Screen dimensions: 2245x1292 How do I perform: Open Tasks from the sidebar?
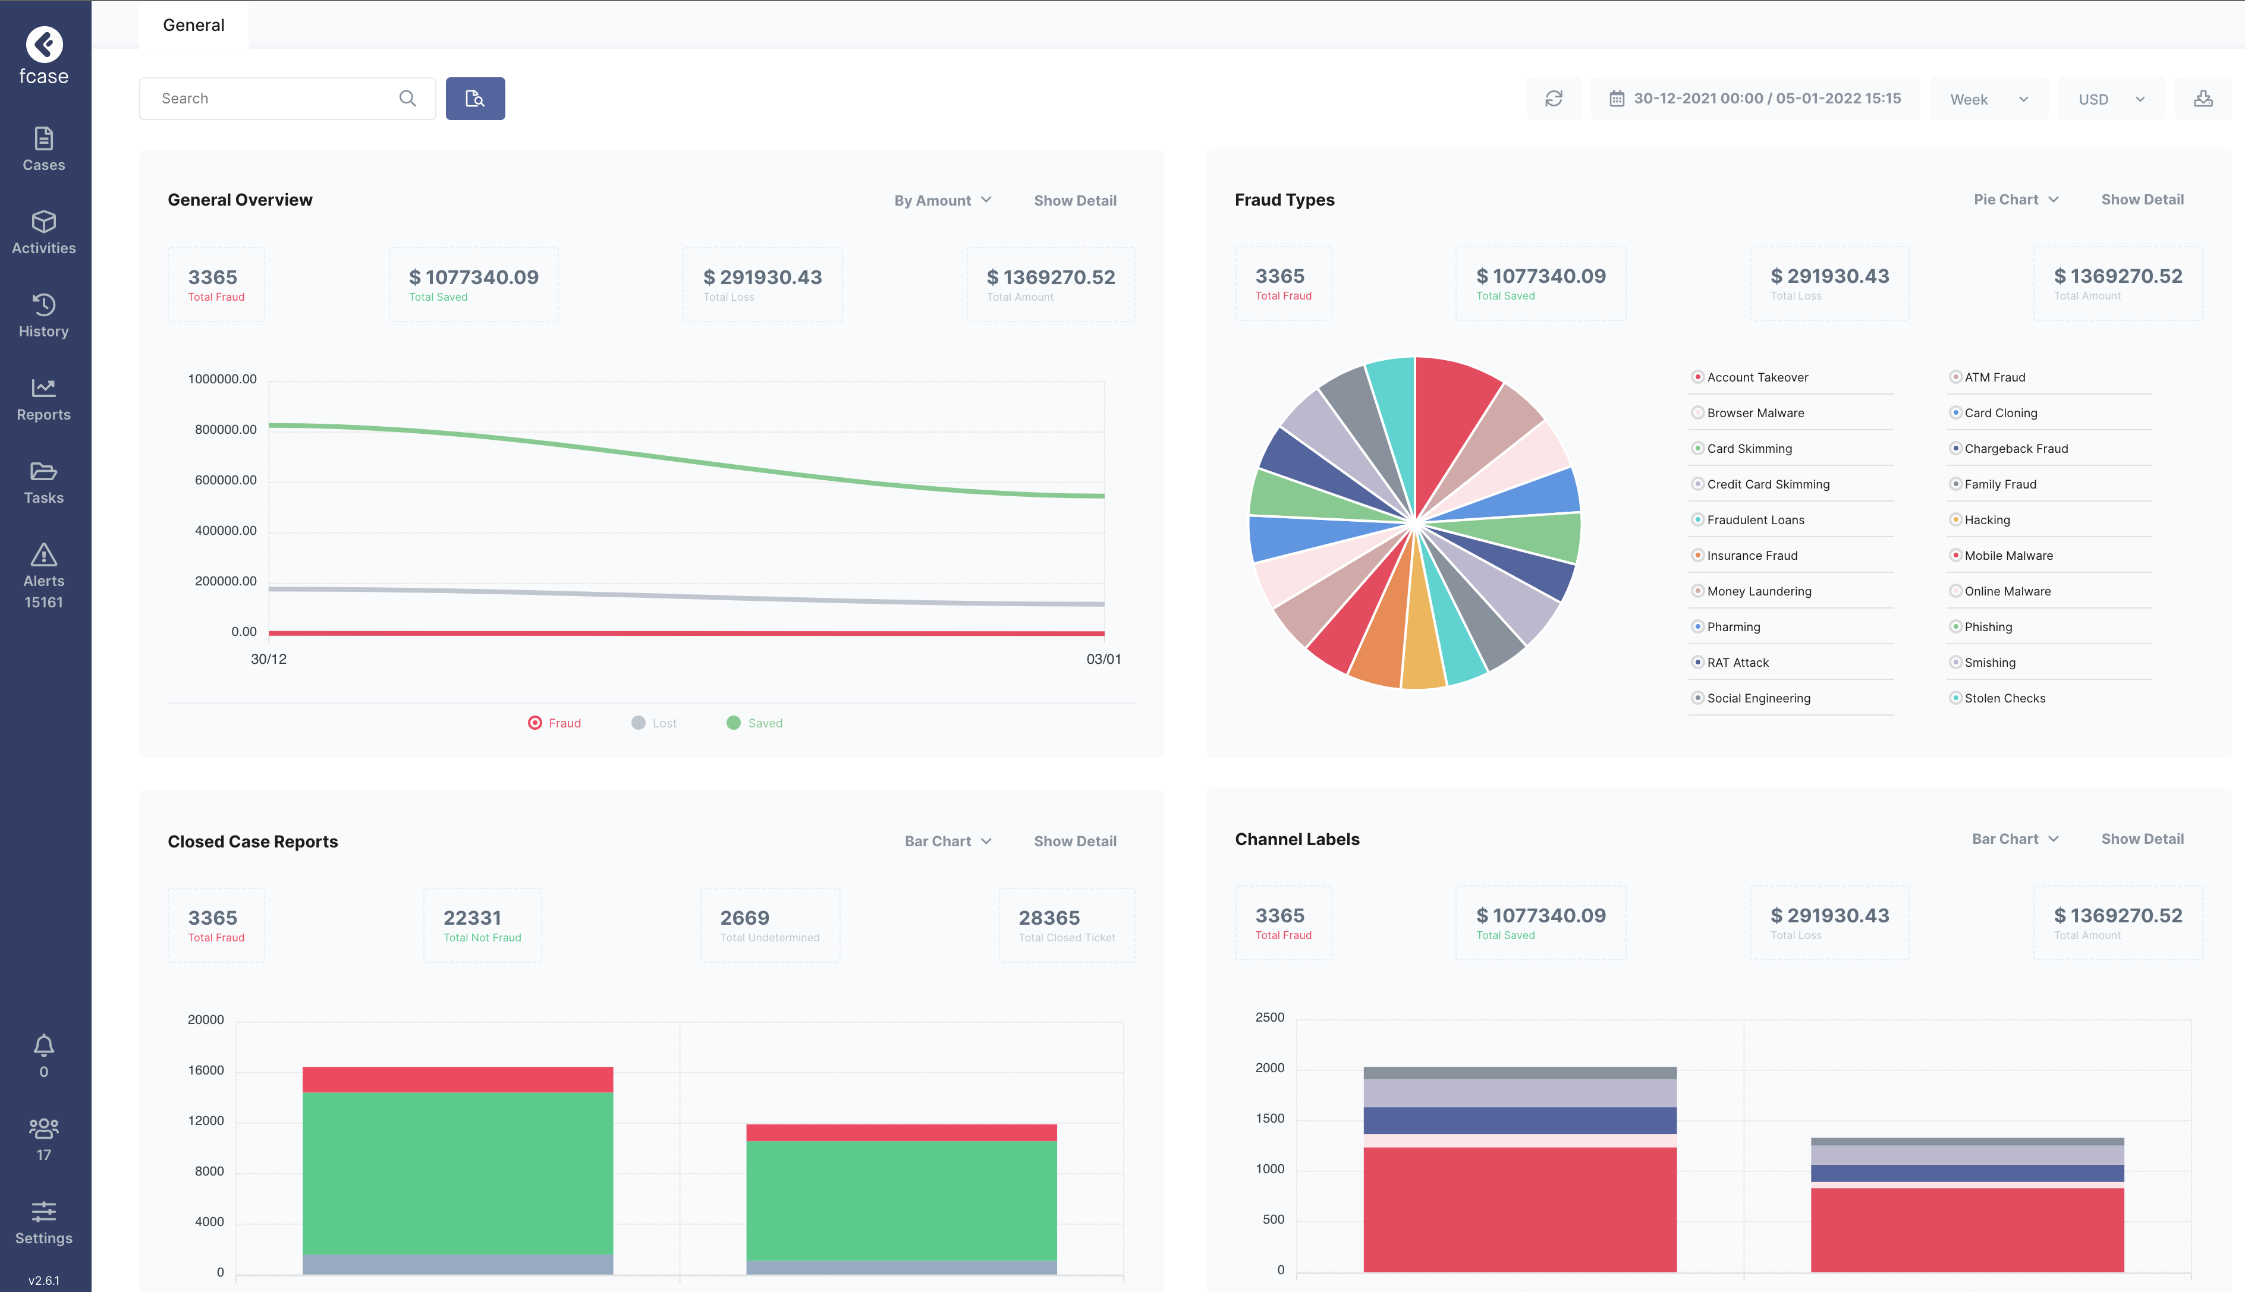pos(43,483)
